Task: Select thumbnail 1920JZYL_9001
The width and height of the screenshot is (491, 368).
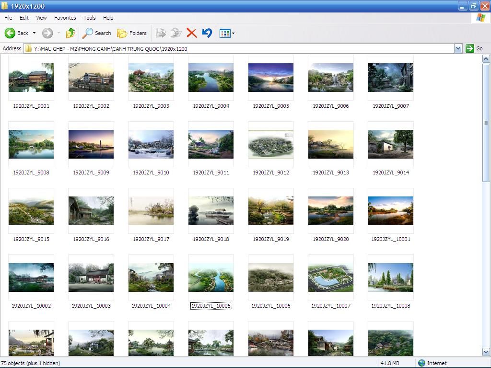Action: (x=31, y=78)
